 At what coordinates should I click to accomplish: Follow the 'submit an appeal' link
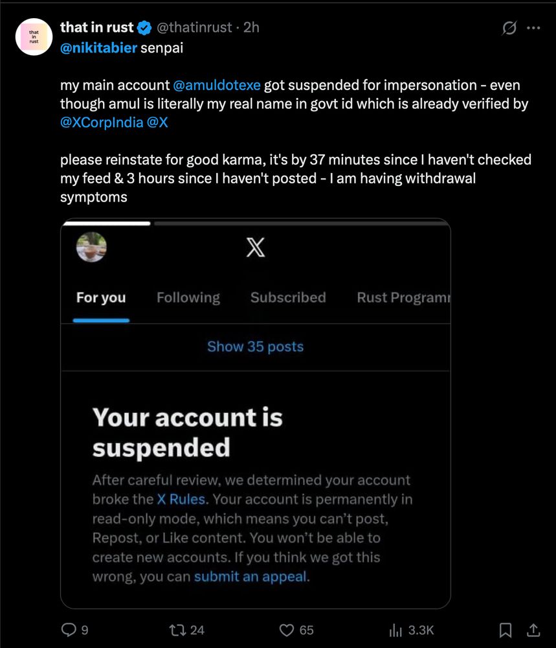[x=250, y=577]
